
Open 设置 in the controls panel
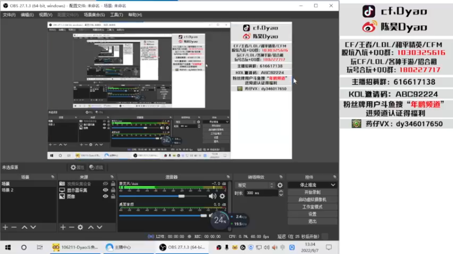tap(313, 214)
